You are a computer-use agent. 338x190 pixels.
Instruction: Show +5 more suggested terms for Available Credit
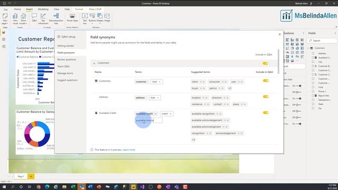point(193,140)
